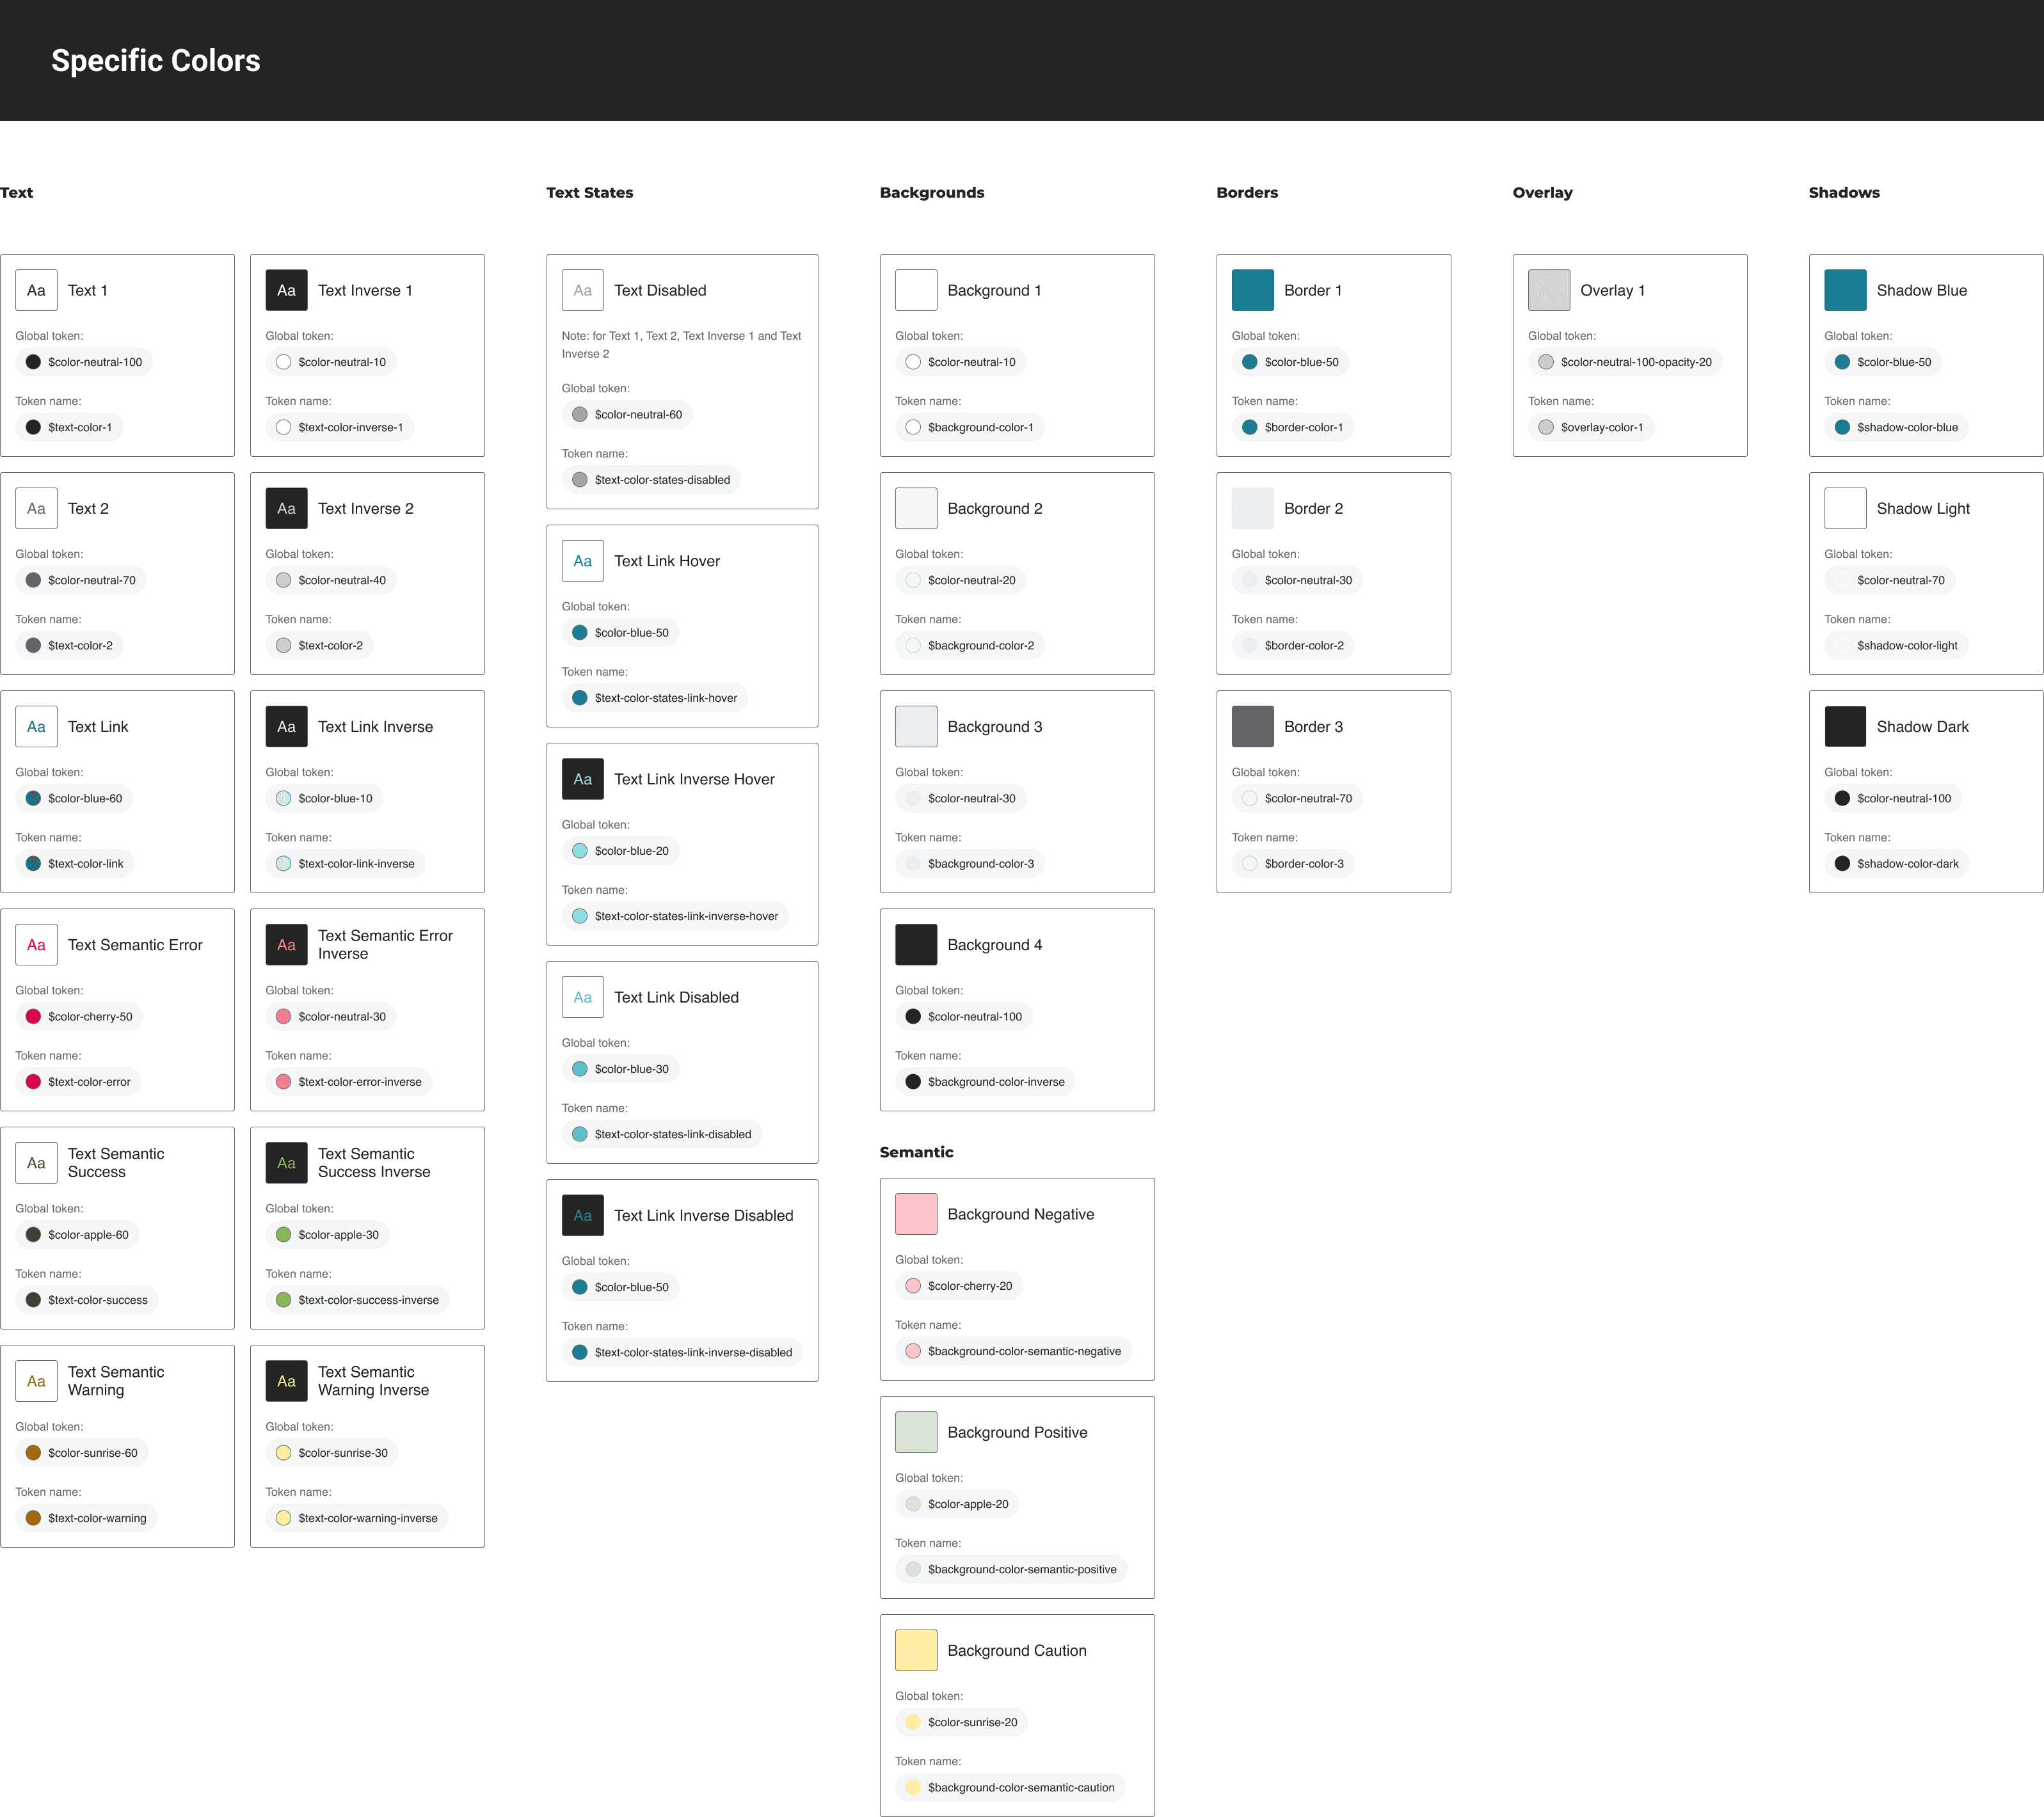2044x1817 pixels.
Task: Click the Aa sample of Text Link Disabled
Action: point(583,997)
